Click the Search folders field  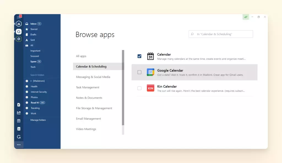[37, 75]
